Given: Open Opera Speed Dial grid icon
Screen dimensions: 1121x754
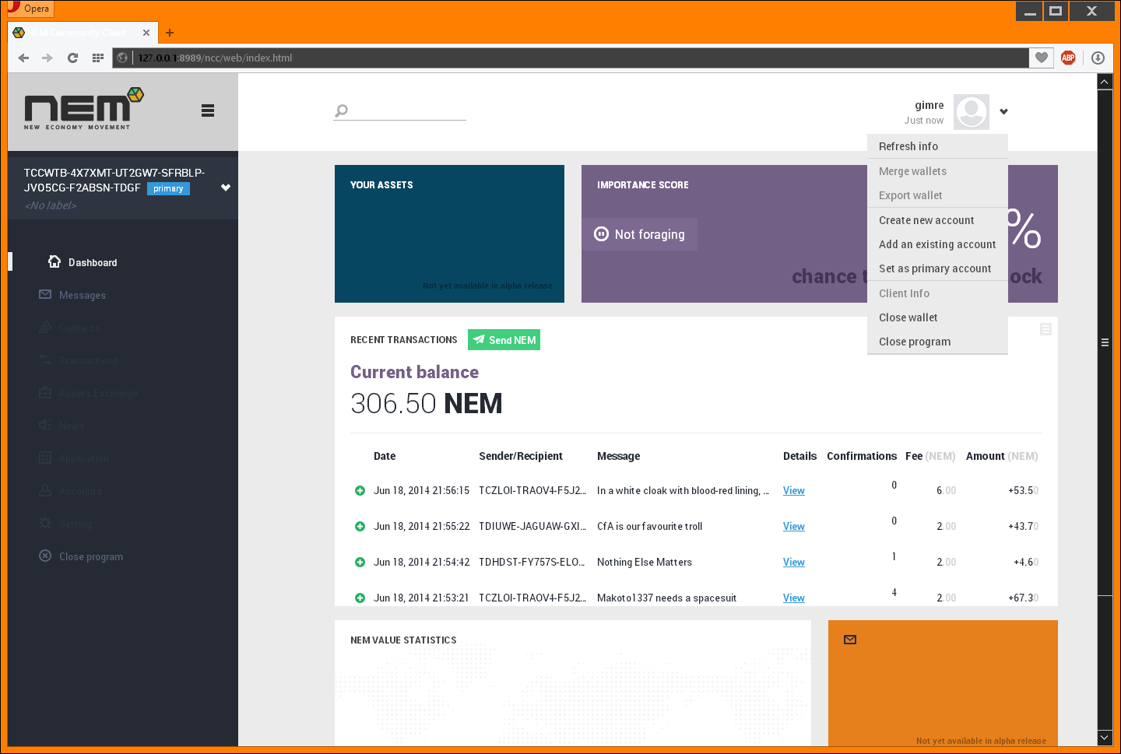Looking at the screenshot, I should 98,58.
